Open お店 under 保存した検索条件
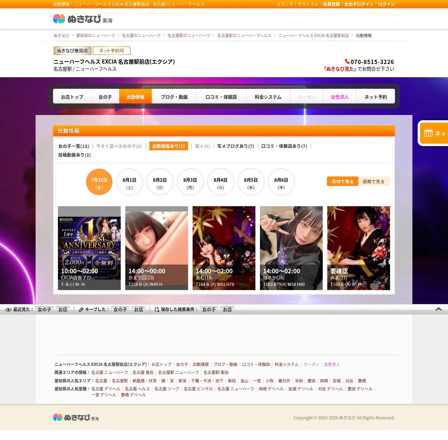The height and width of the screenshot is (440, 448). click(227, 310)
